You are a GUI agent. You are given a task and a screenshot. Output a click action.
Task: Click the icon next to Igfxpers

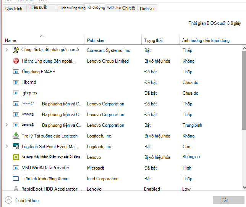click(x=16, y=93)
